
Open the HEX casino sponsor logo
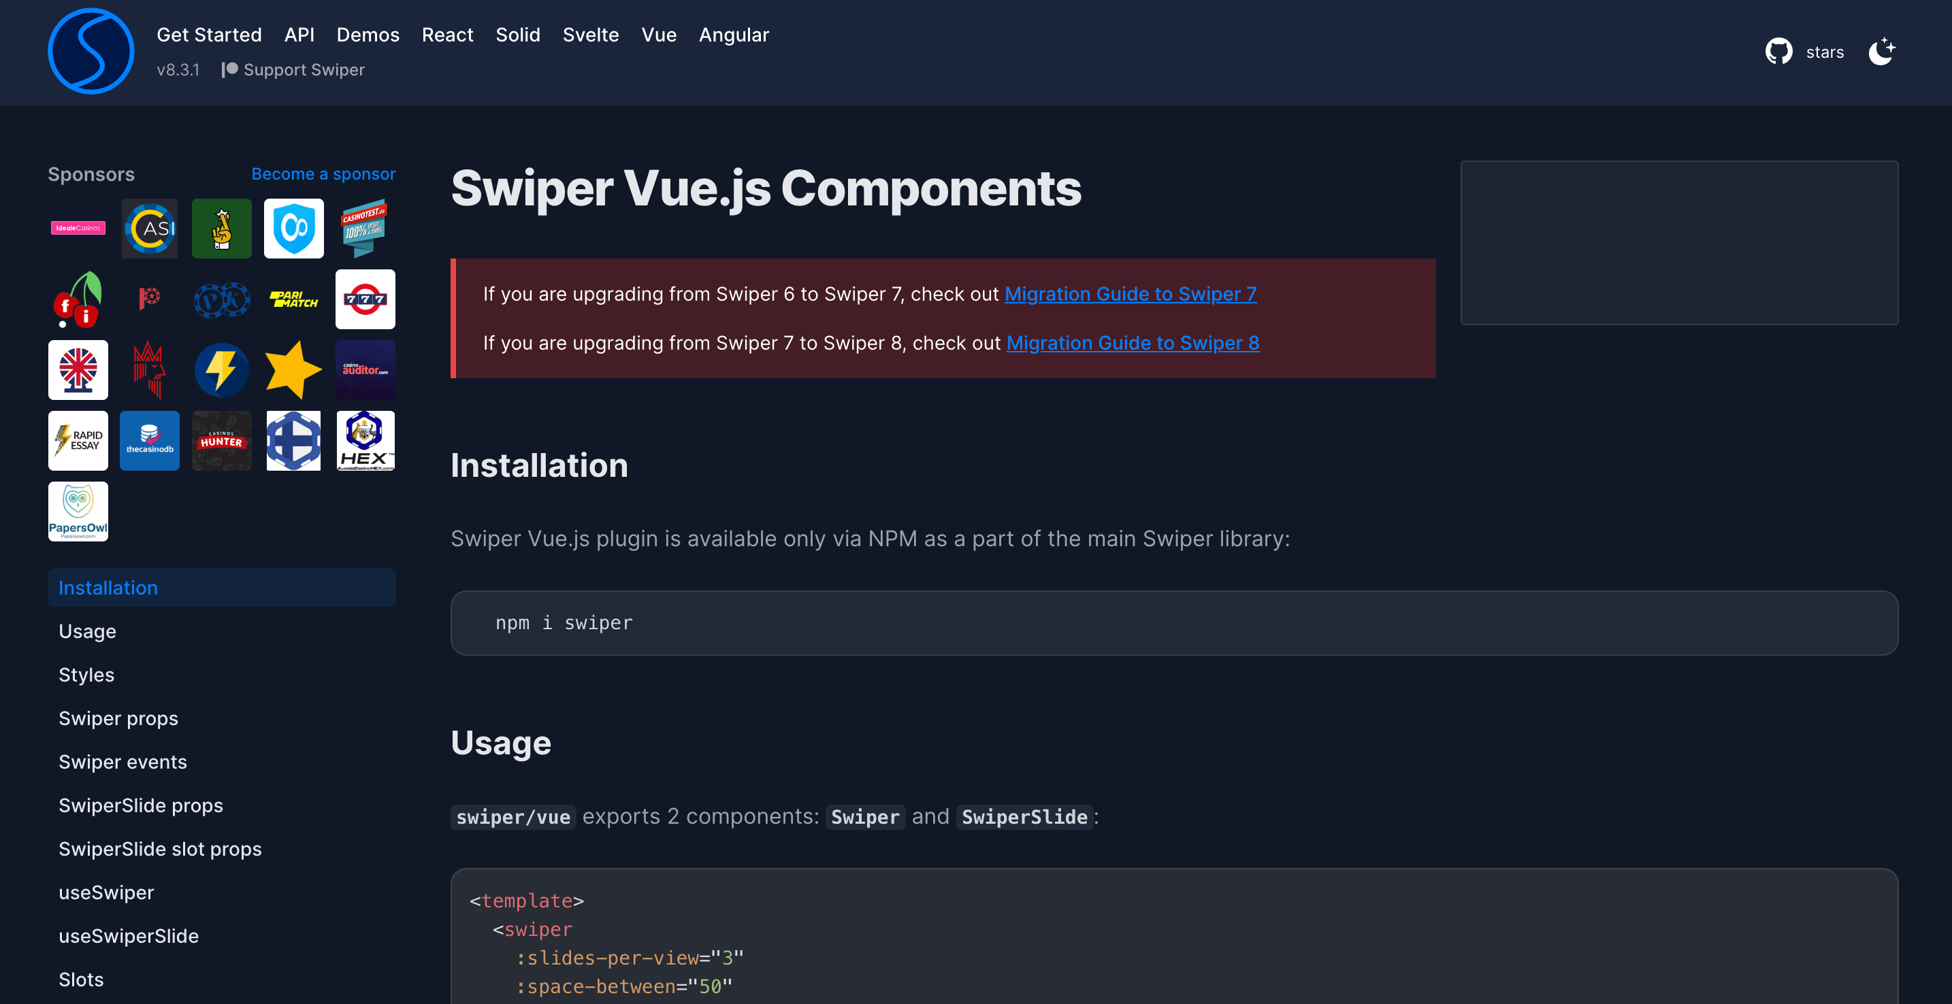(x=365, y=441)
